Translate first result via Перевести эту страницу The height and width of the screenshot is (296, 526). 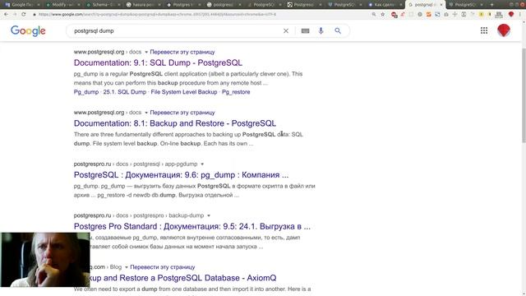pyautogui.click(x=182, y=52)
